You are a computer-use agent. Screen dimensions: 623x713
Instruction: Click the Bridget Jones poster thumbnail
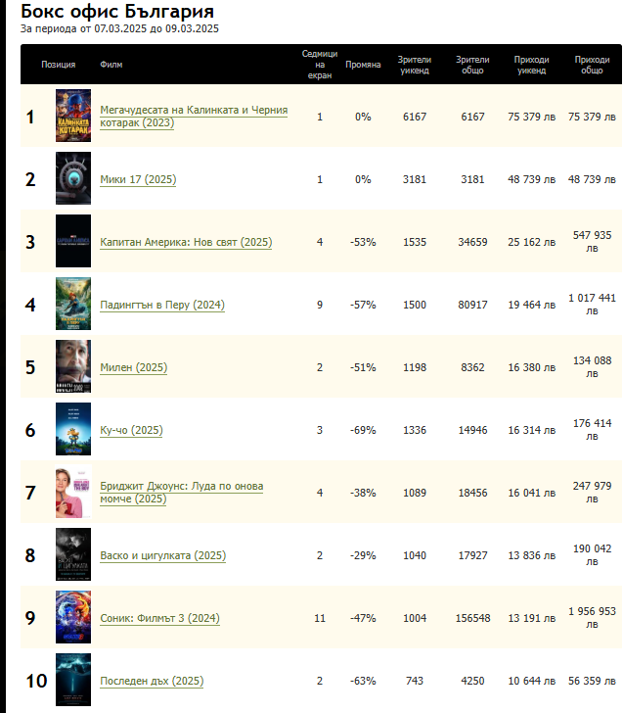point(73,493)
